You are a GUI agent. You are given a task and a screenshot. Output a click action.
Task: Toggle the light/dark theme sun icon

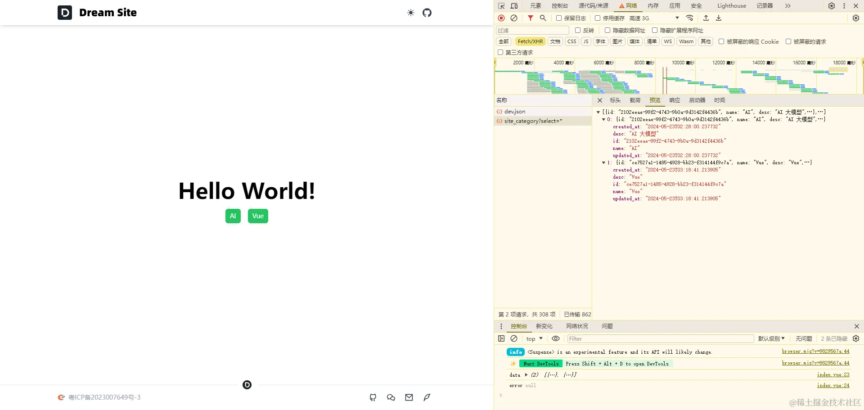pyautogui.click(x=410, y=13)
